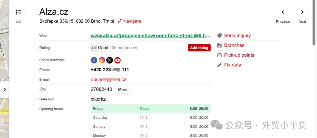Go to the Next result
The width and height of the screenshot is (317, 138).
(302, 12)
